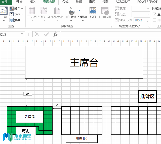The image size is (161, 144).
Task: Toggle the gridlines 打印 checkbox
Action: pos(154,20)
